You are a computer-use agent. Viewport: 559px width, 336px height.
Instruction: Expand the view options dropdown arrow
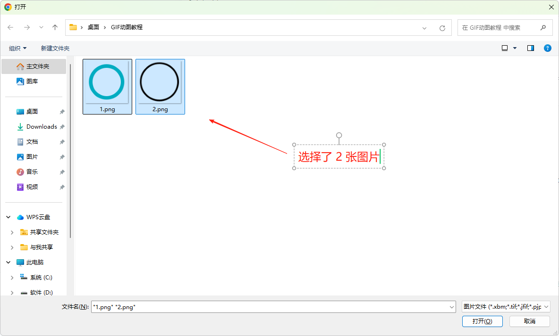coord(515,48)
